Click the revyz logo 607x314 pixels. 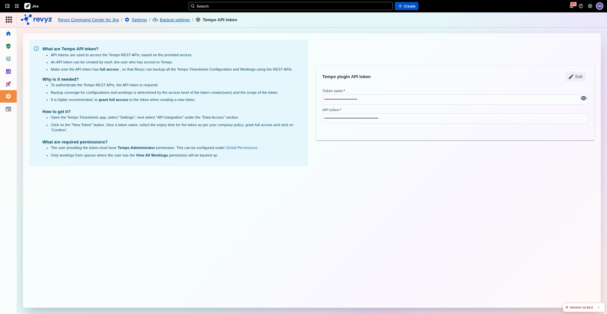coord(36,20)
